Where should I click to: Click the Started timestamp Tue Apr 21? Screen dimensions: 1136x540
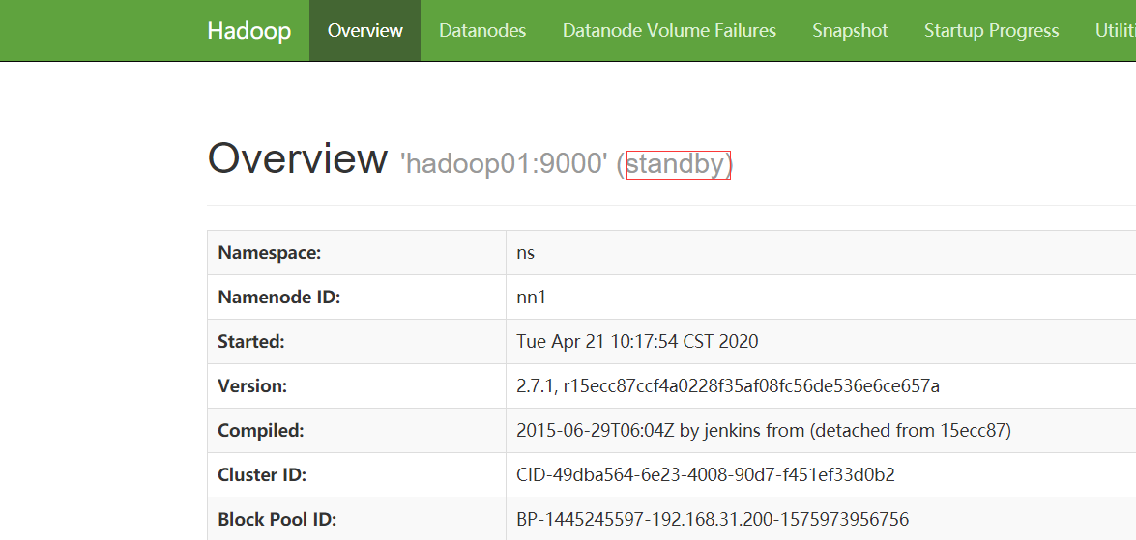coord(637,342)
